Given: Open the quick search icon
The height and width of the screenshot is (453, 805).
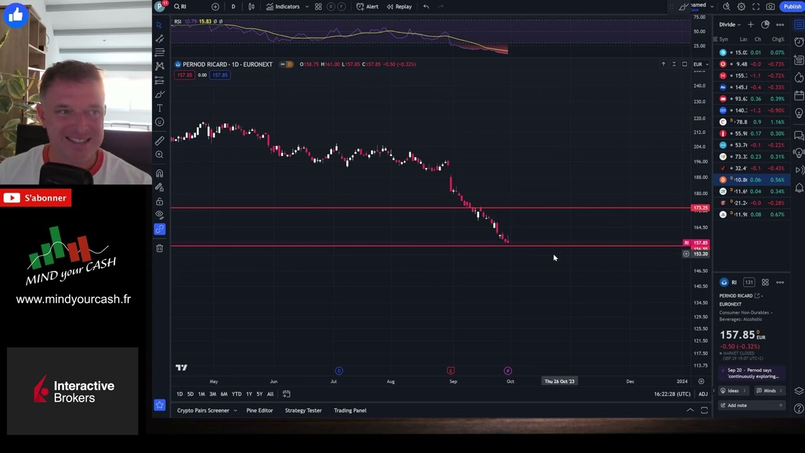Looking at the screenshot, I should pos(726,6).
